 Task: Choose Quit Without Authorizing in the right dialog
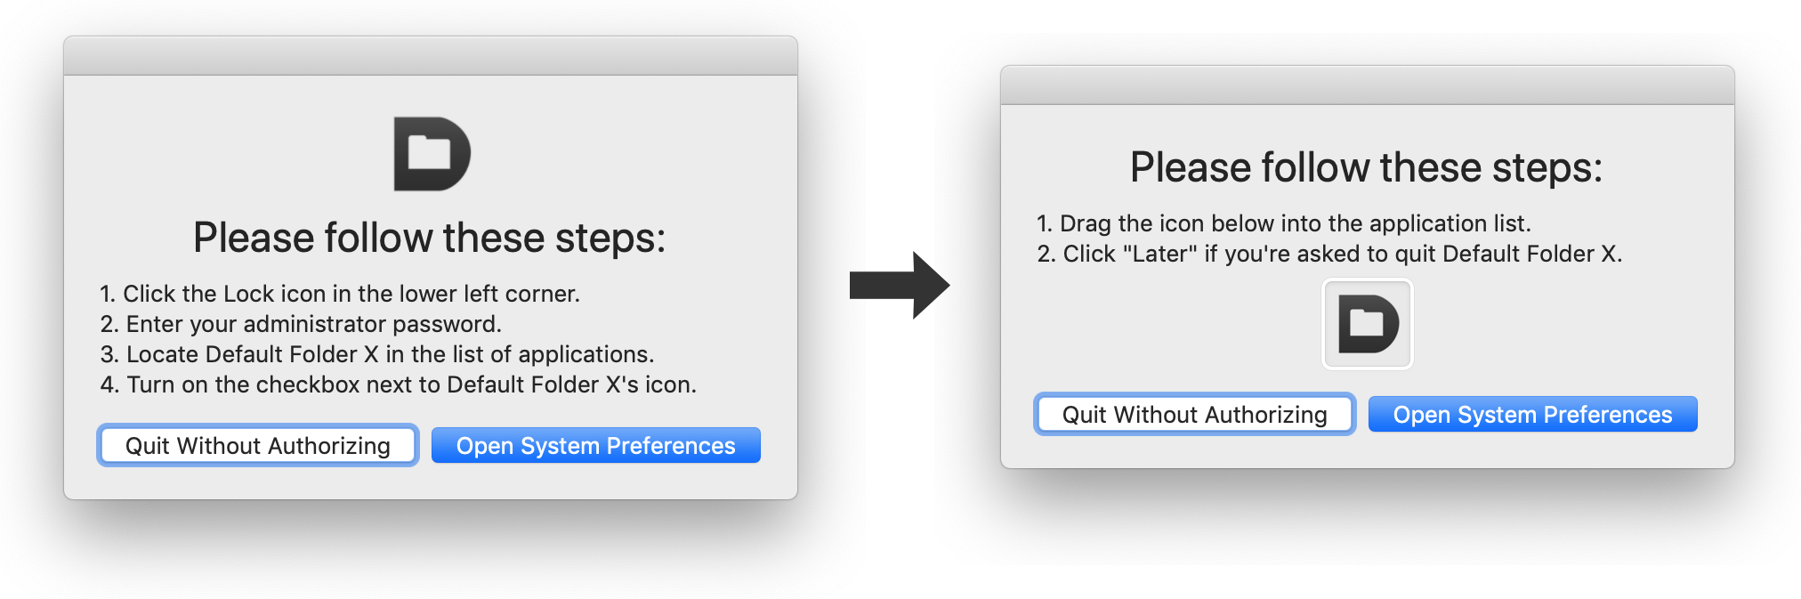[x=1194, y=415]
